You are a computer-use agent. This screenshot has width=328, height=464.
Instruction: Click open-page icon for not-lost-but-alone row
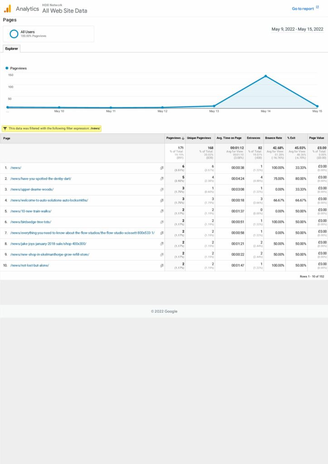[162, 266]
